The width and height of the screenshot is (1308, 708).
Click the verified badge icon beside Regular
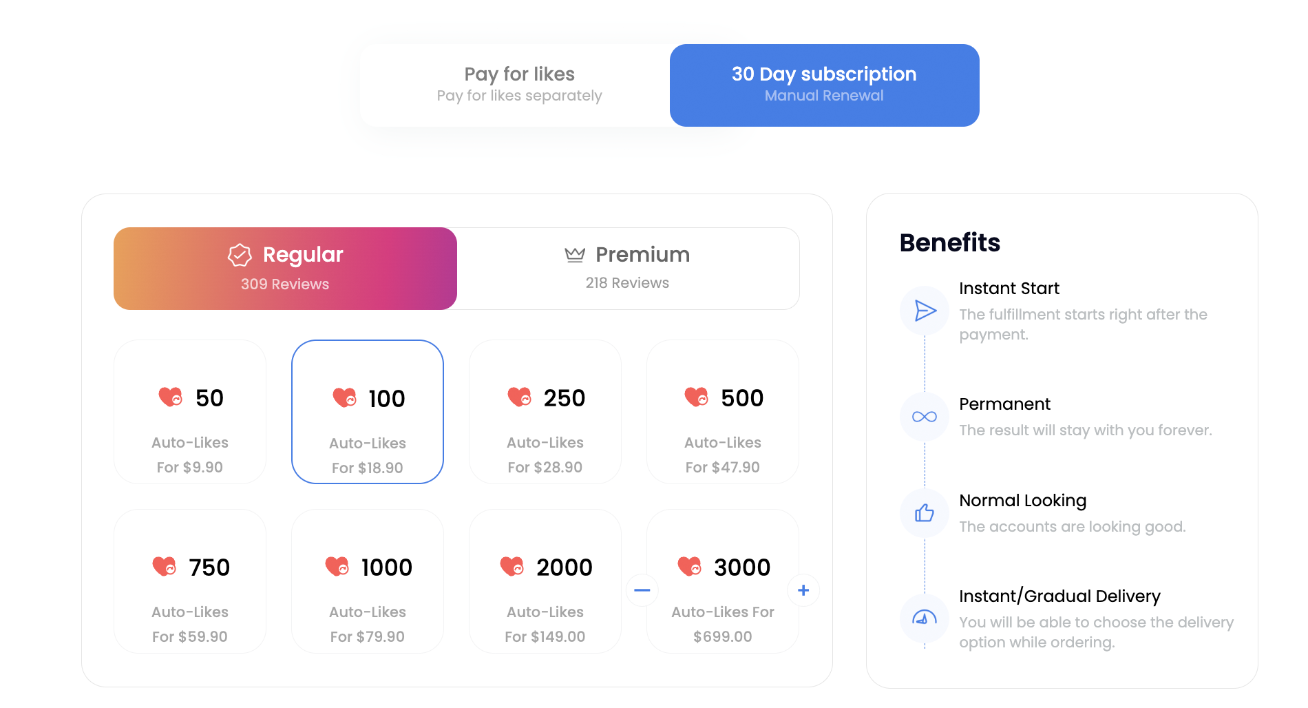coord(240,255)
